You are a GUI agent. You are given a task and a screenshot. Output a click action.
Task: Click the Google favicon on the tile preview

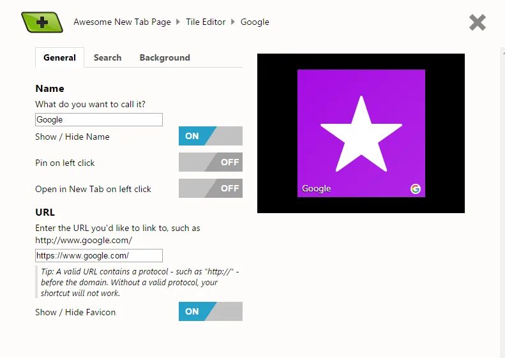click(x=416, y=189)
